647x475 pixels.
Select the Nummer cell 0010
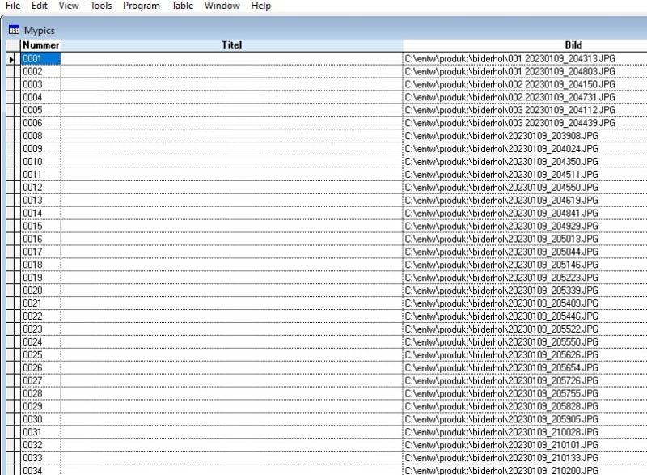40,161
